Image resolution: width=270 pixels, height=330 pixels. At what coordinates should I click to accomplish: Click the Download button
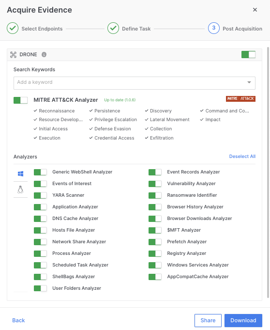click(x=243, y=320)
